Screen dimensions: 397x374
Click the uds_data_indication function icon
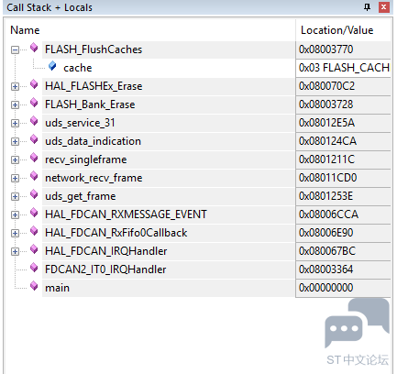pos(34,139)
